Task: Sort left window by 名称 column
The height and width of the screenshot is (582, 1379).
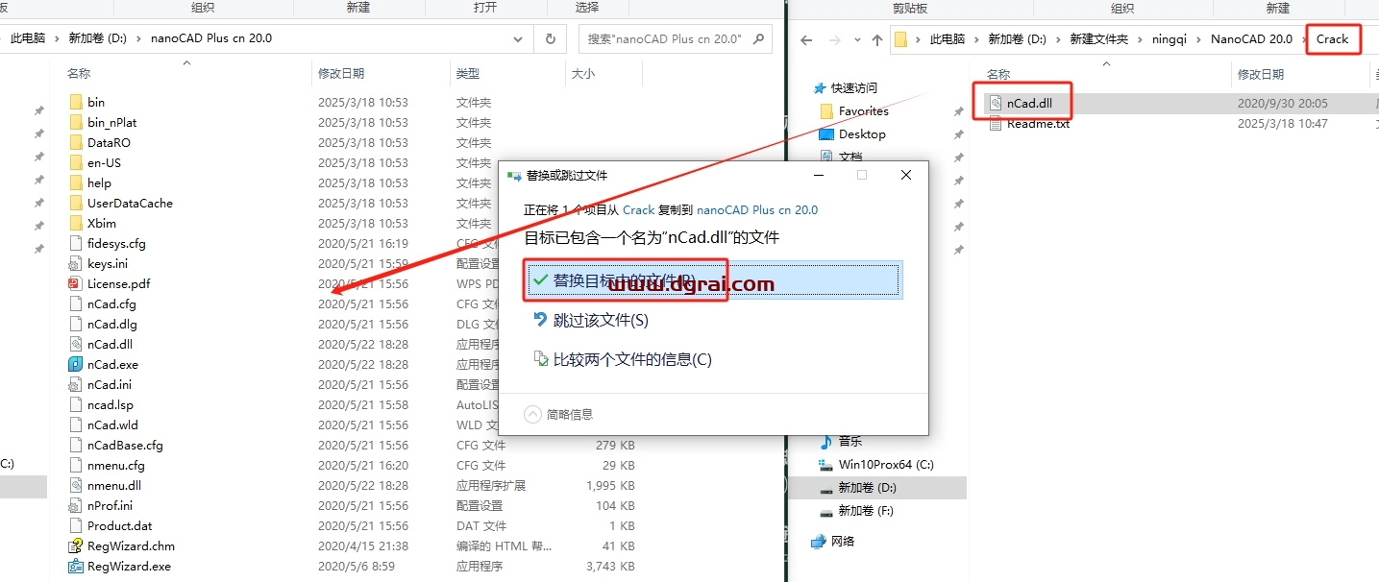Action: coord(79,73)
